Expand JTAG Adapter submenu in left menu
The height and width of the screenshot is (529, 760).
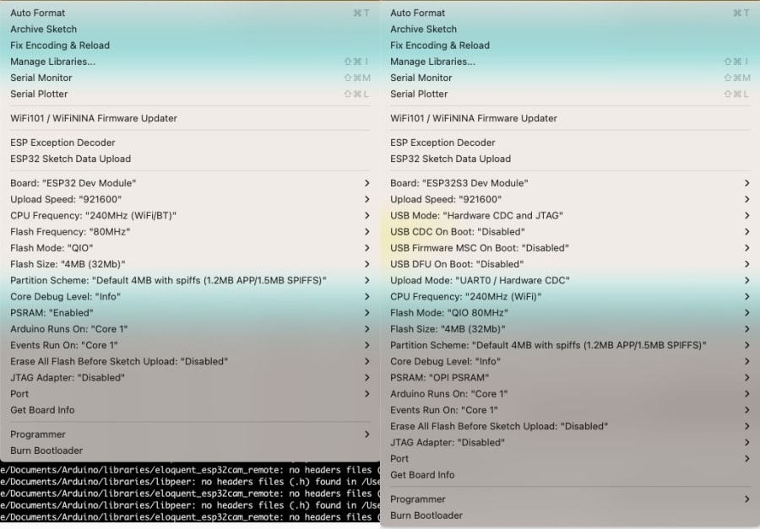[x=190, y=378]
